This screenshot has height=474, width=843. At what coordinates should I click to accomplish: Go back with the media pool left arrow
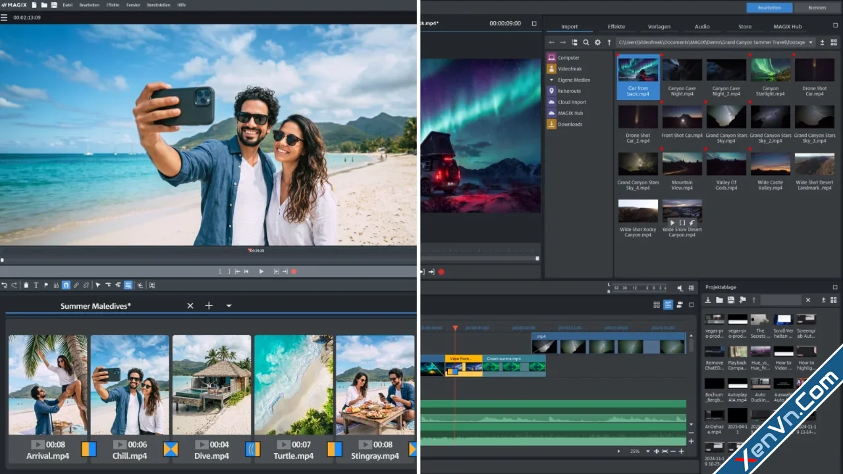point(552,42)
